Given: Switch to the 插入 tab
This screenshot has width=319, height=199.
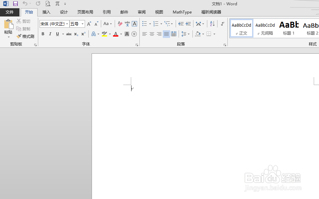Looking at the screenshot, I should tap(46, 12).
